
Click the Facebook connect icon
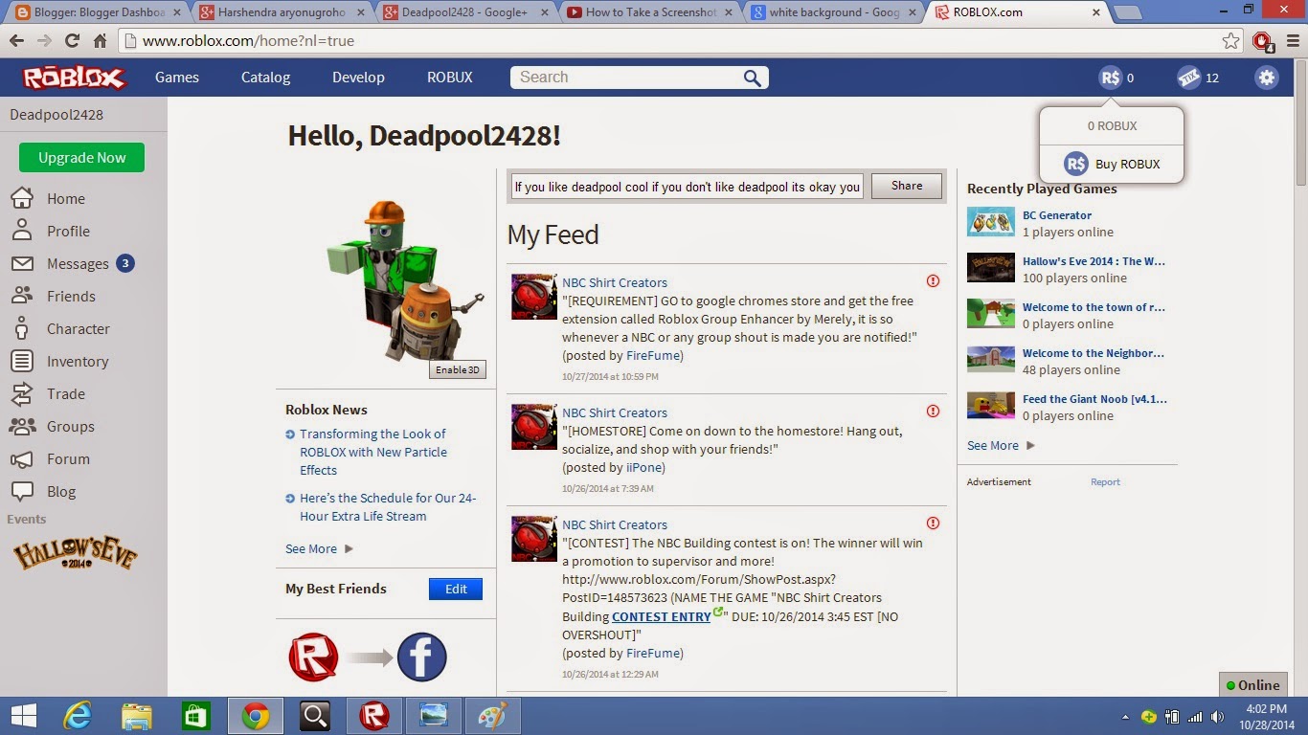[422, 657]
